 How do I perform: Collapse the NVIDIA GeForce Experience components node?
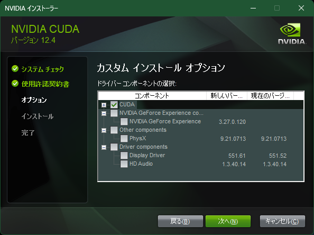tap(104, 113)
